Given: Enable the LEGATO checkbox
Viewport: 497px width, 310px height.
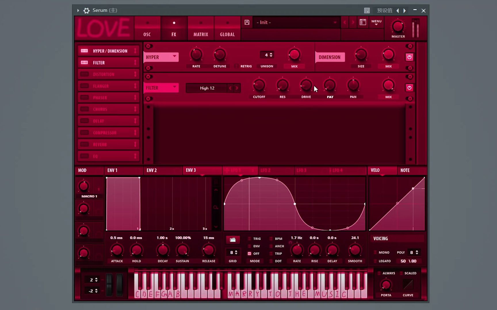Looking at the screenshot, I should (x=375, y=261).
